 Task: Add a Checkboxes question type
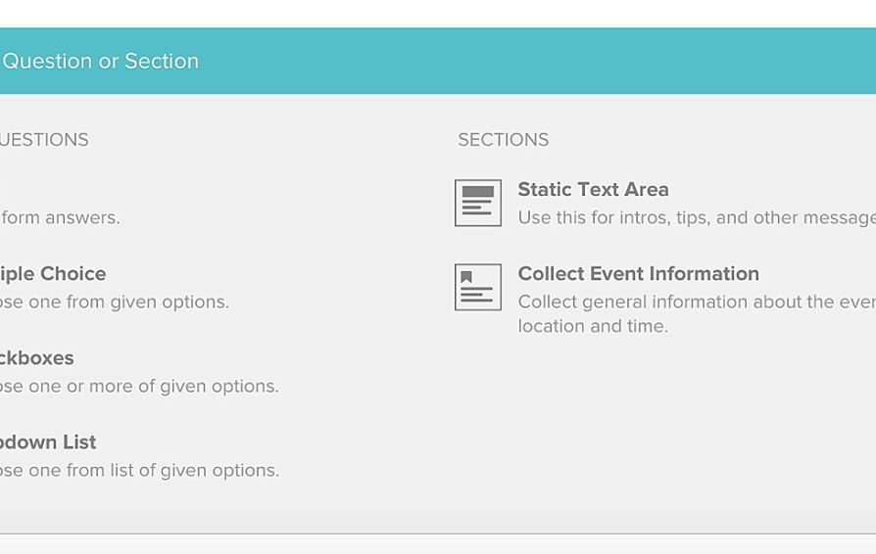(x=37, y=358)
